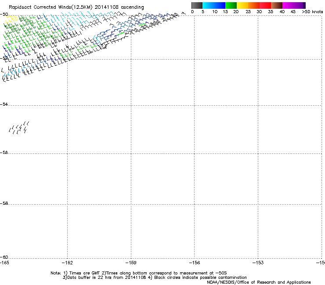Click the '-58' latitude axis label

pyautogui.click(x=4, y=203)
